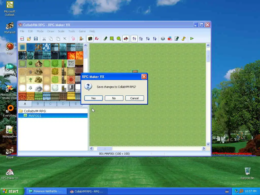Open the Mode menu
Screen dimensions: 260x195
(40, 31)
